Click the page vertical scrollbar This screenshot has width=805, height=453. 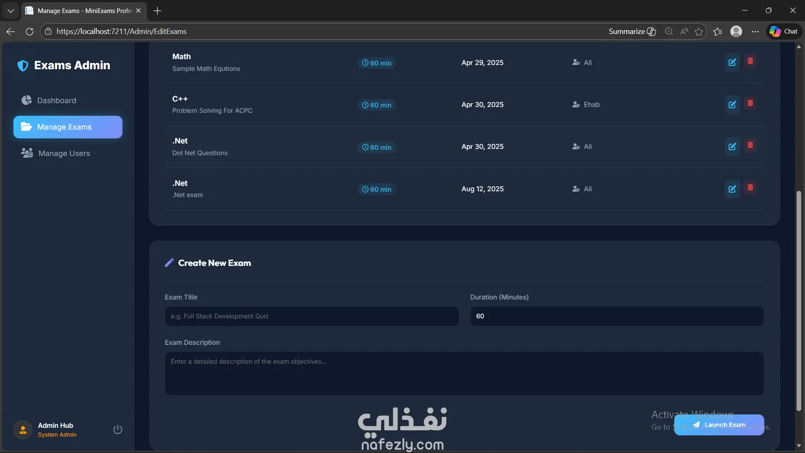pyautogui.click(x=799, y=300)
